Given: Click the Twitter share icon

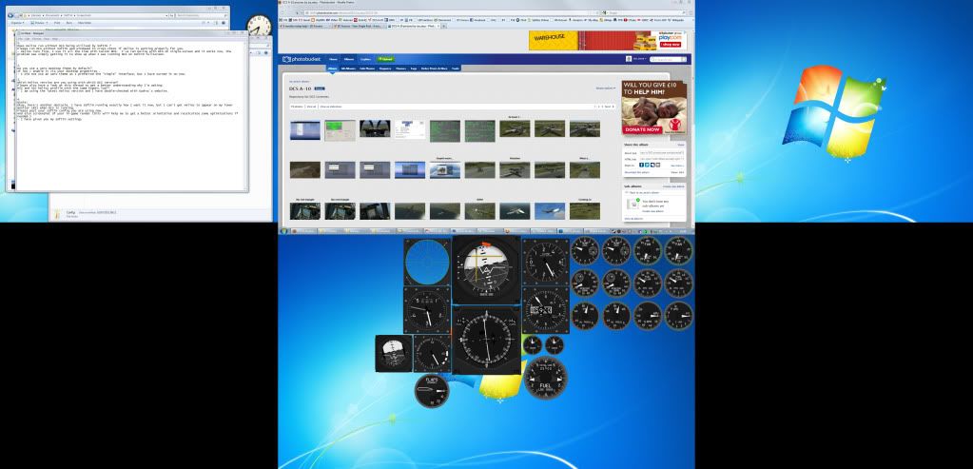Looking at the screenshot, I should 647,165.
